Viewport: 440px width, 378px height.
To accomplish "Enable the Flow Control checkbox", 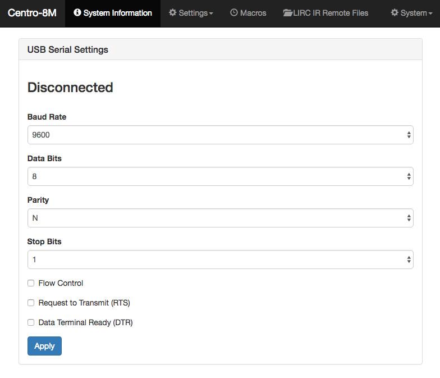I will [x=31, y=283].
